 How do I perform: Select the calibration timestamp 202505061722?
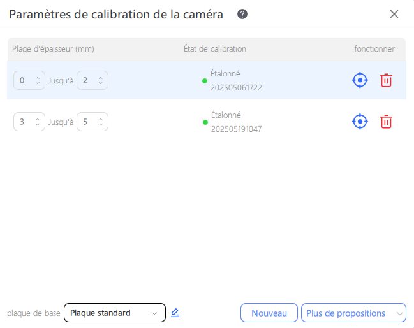(236, 87)
